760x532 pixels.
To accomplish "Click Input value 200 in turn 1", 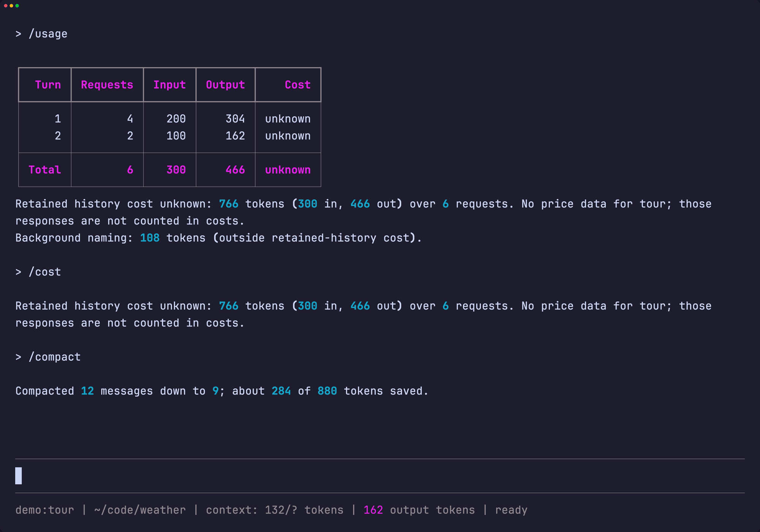I will coord(176,119).
